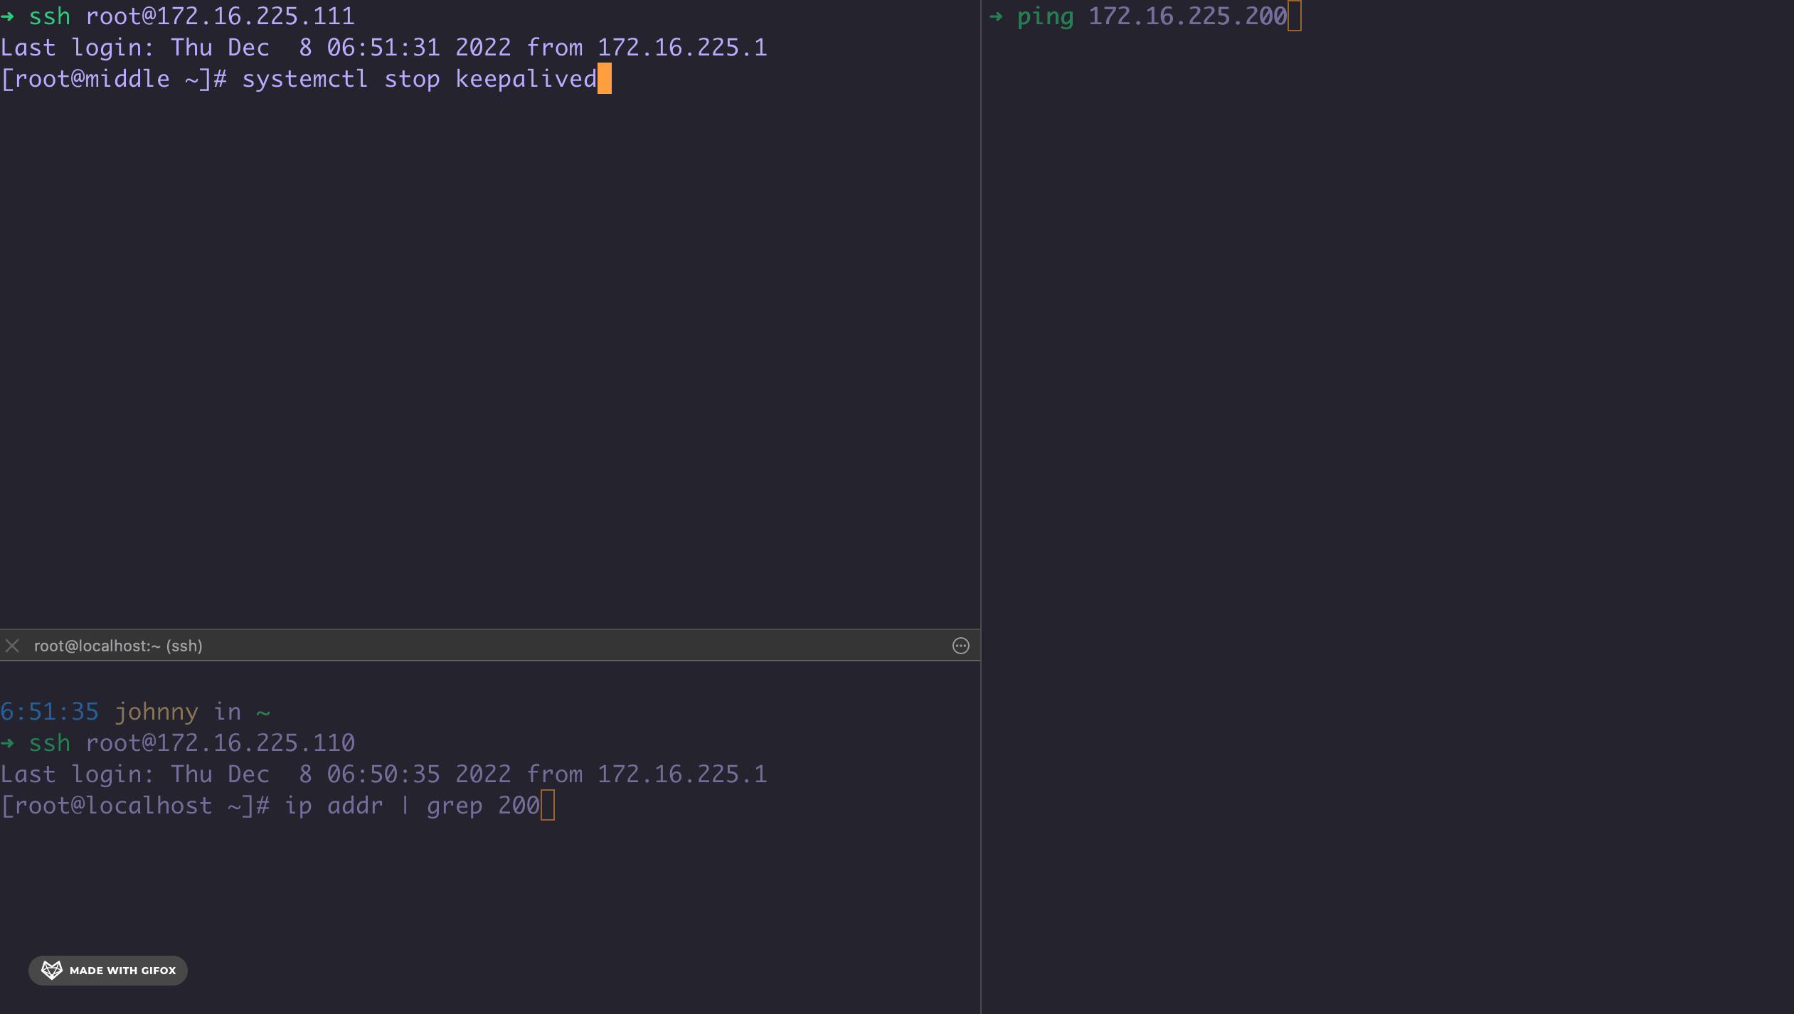Click the green arrow before ping command
The width and height of the screenshot is (1794, 1014).
996,16
